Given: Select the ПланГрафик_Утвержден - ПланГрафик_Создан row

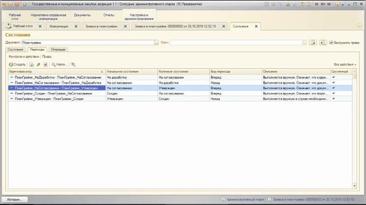Looking at the screenshot, I should coord(180,99).
